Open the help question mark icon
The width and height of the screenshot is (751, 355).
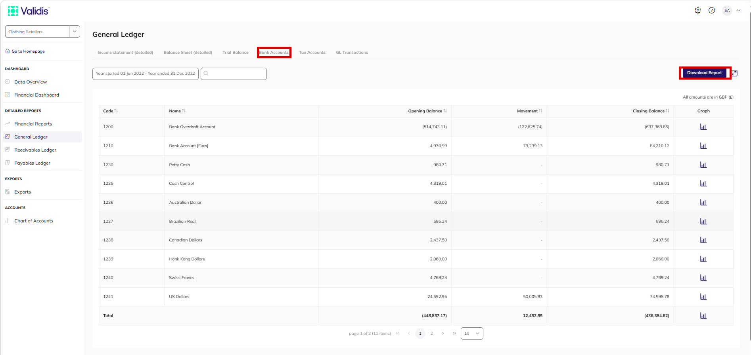click(712, 11)
